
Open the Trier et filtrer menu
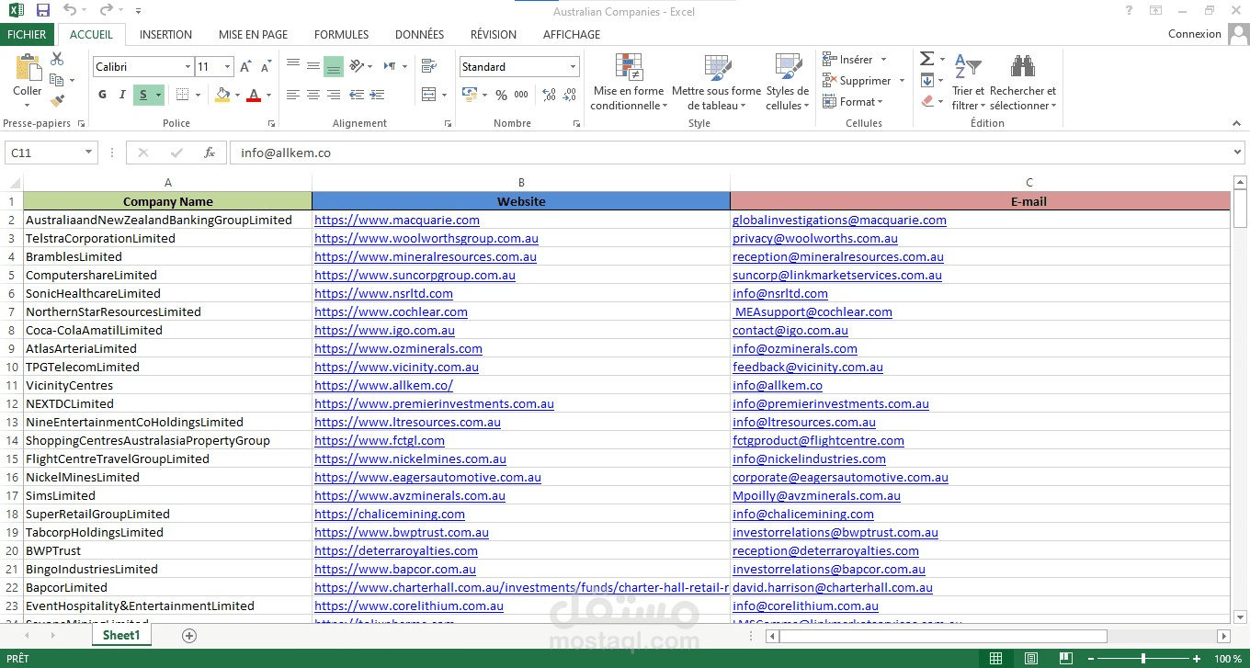968,83
